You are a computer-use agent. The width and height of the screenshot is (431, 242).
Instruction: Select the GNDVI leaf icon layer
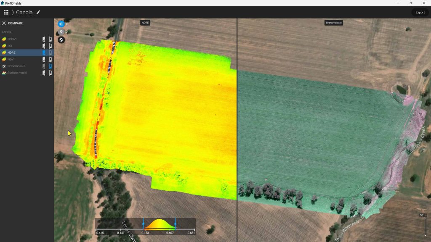pos(4,39)
